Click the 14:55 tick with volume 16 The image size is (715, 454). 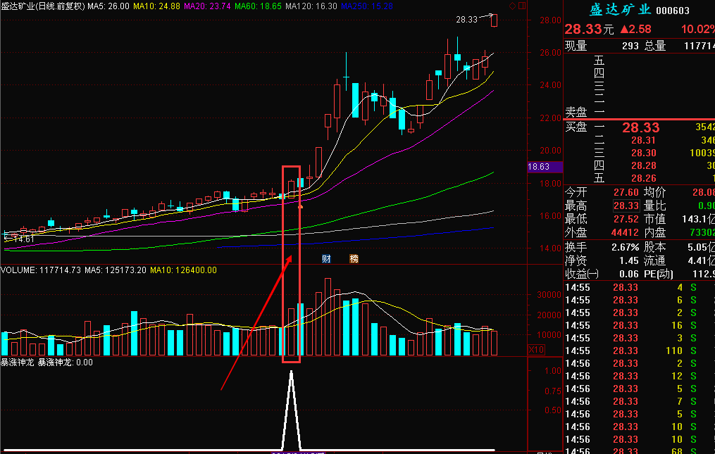(x=640, y=325)
